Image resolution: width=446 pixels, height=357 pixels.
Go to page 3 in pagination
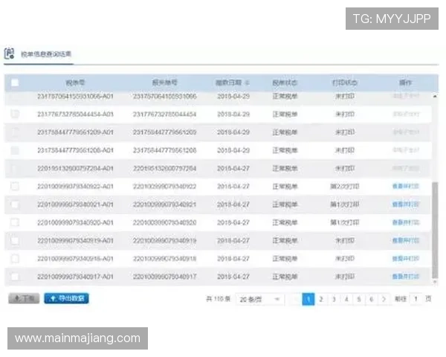pyautogui.click(x=334, y=299)
